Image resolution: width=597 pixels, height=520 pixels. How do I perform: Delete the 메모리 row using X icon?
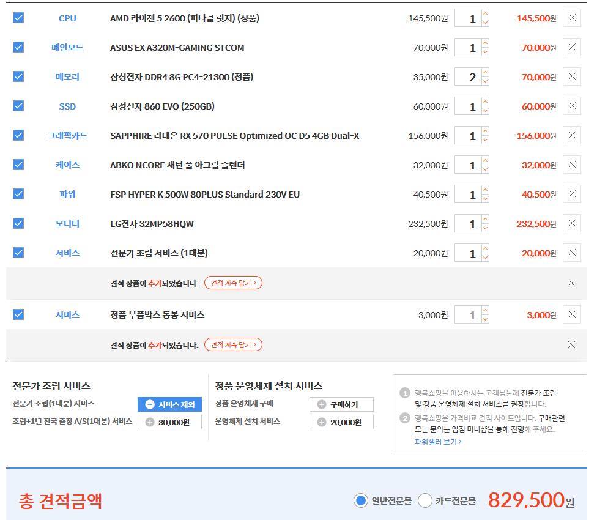click(x=572, y=76)
